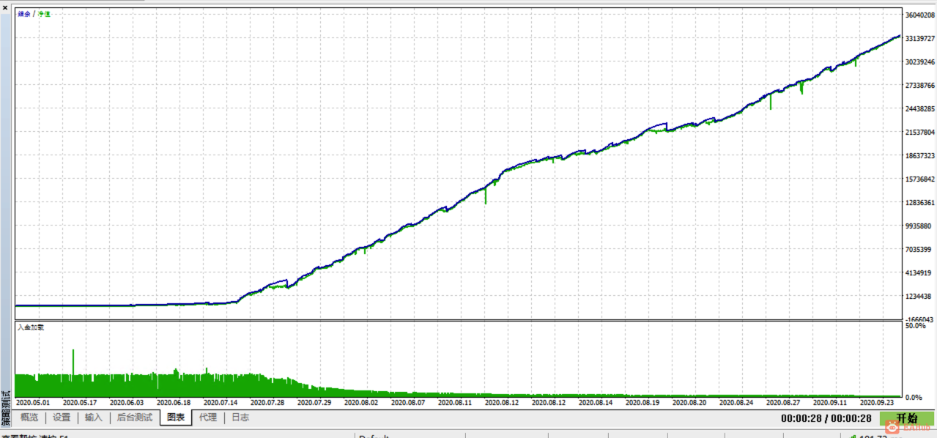Open the 后台测试 tab
The height and width of the screenshot is (438, 937).
(x=135, y=417)
